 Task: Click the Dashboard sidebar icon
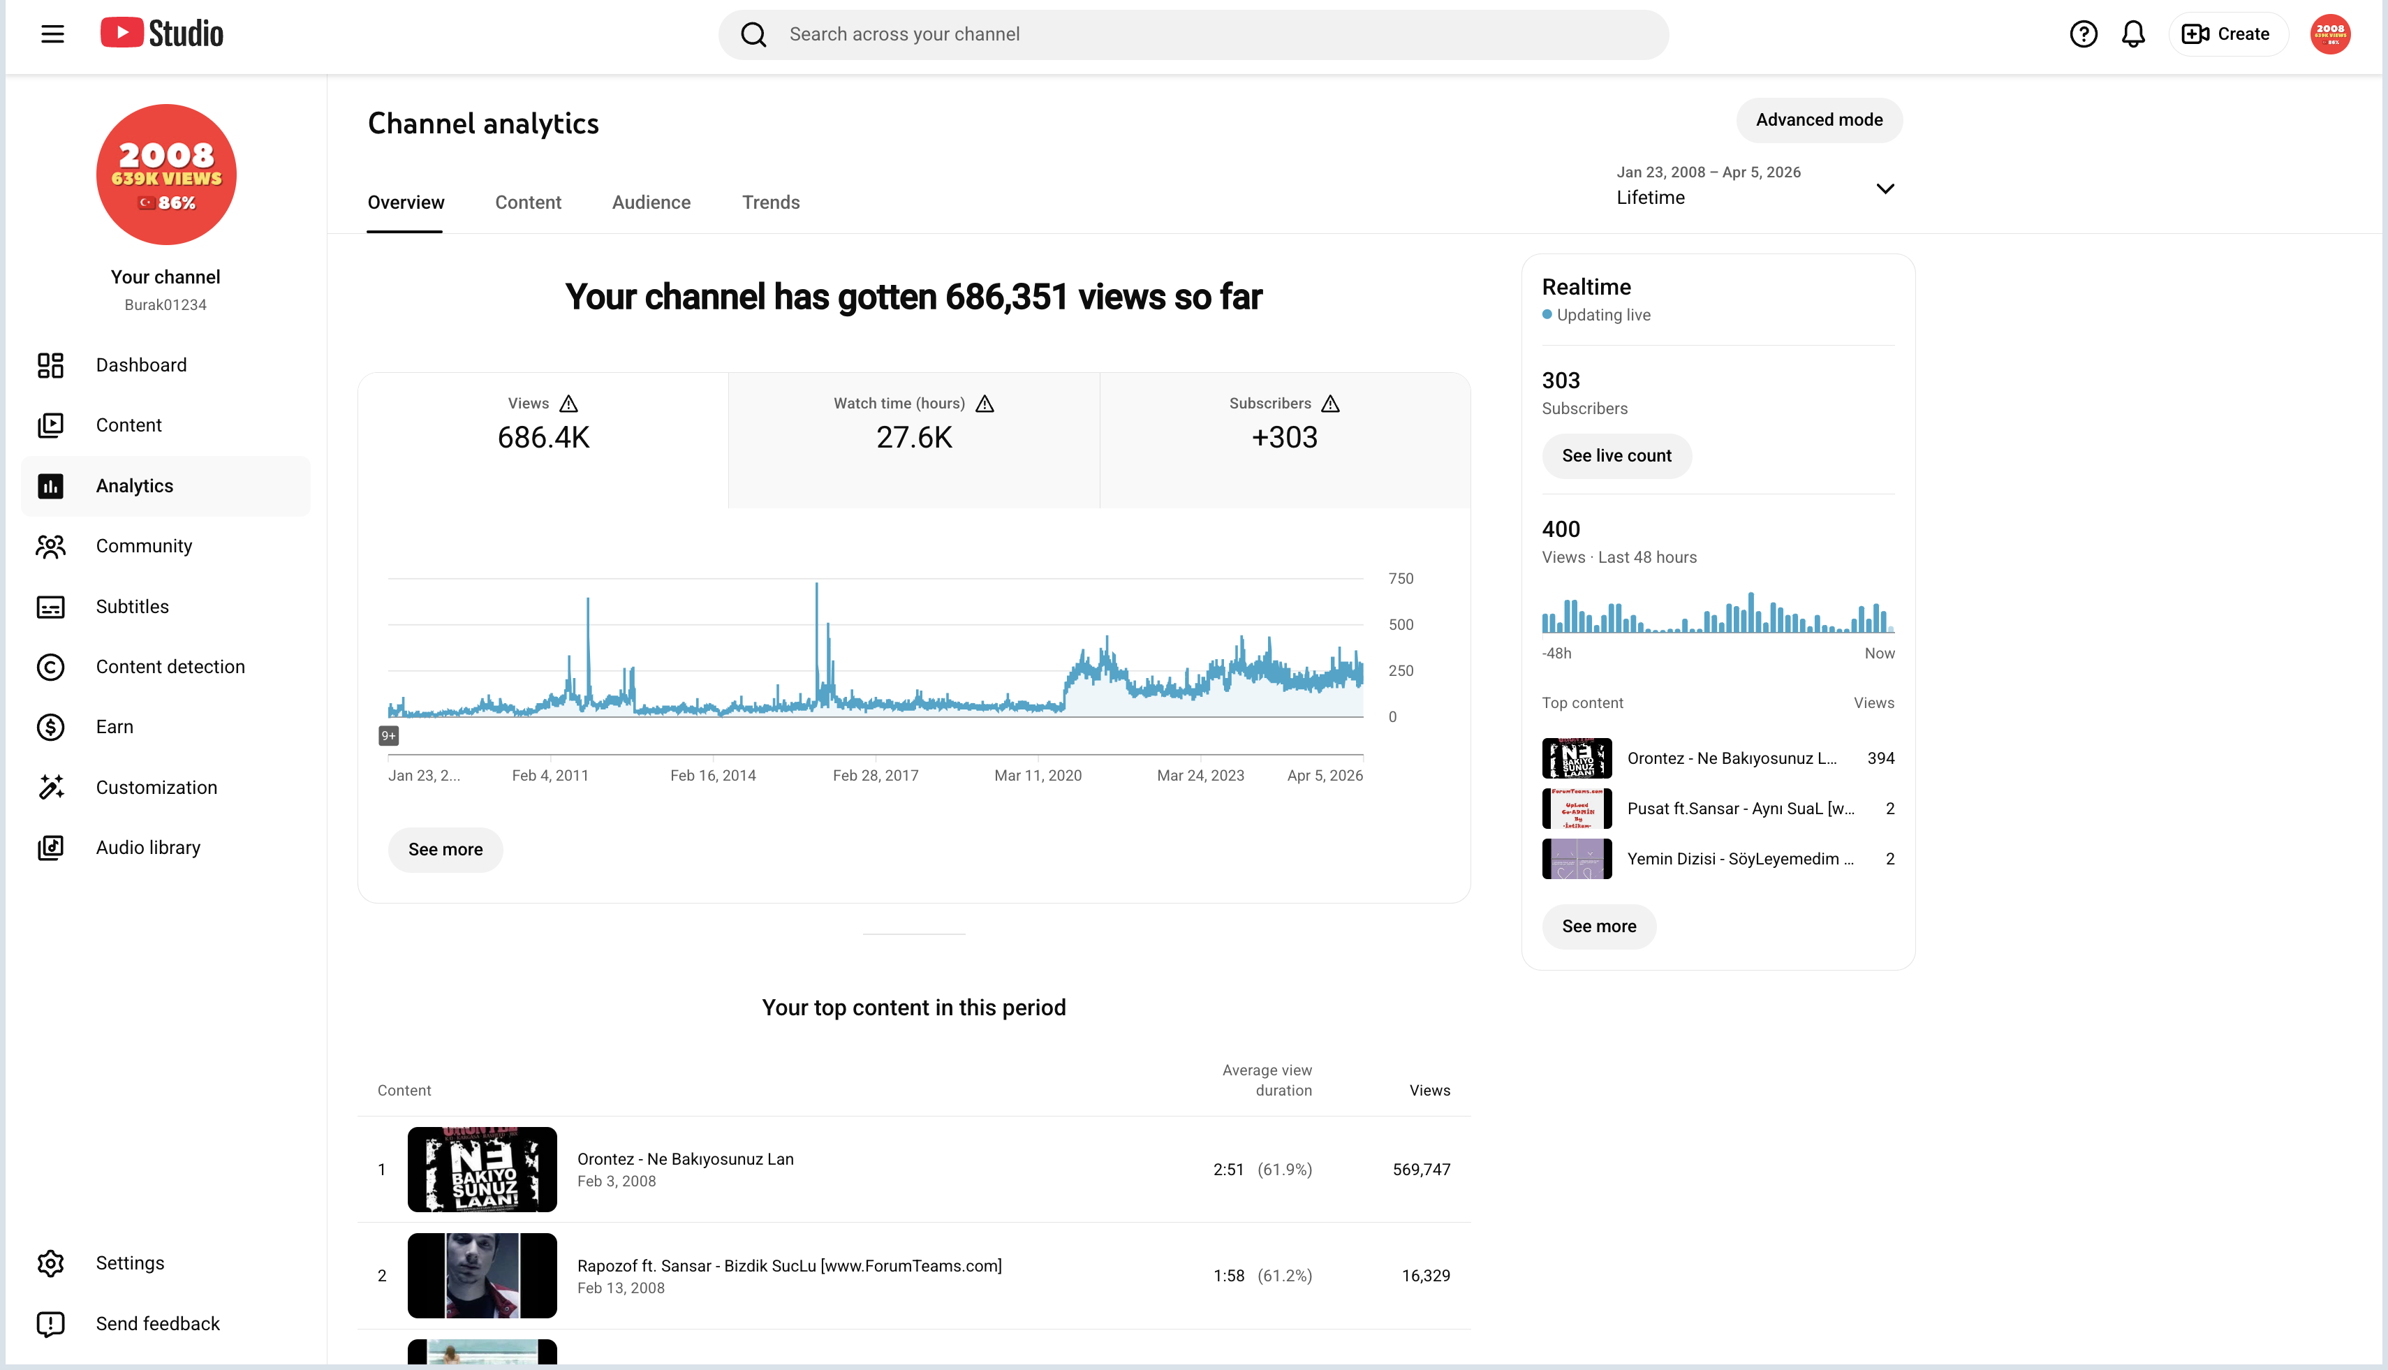click(x=51, y=365)
